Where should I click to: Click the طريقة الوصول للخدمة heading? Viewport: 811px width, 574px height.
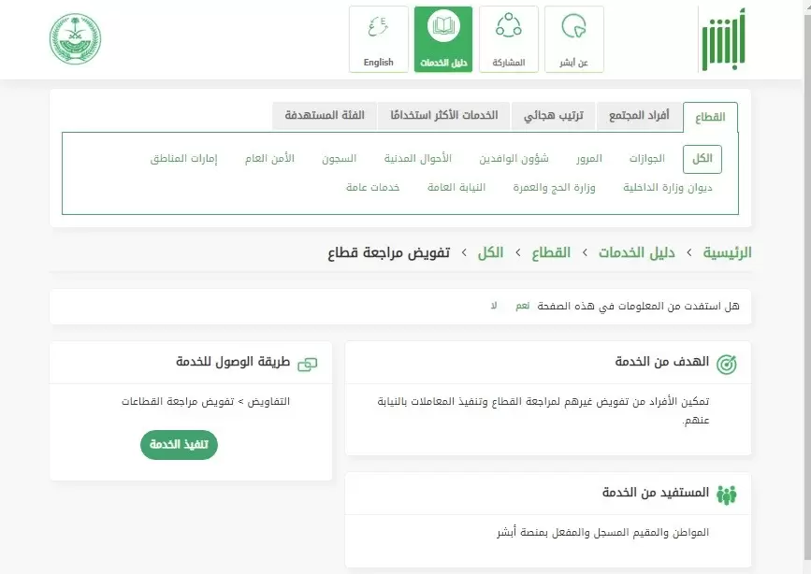pos(233,362)
